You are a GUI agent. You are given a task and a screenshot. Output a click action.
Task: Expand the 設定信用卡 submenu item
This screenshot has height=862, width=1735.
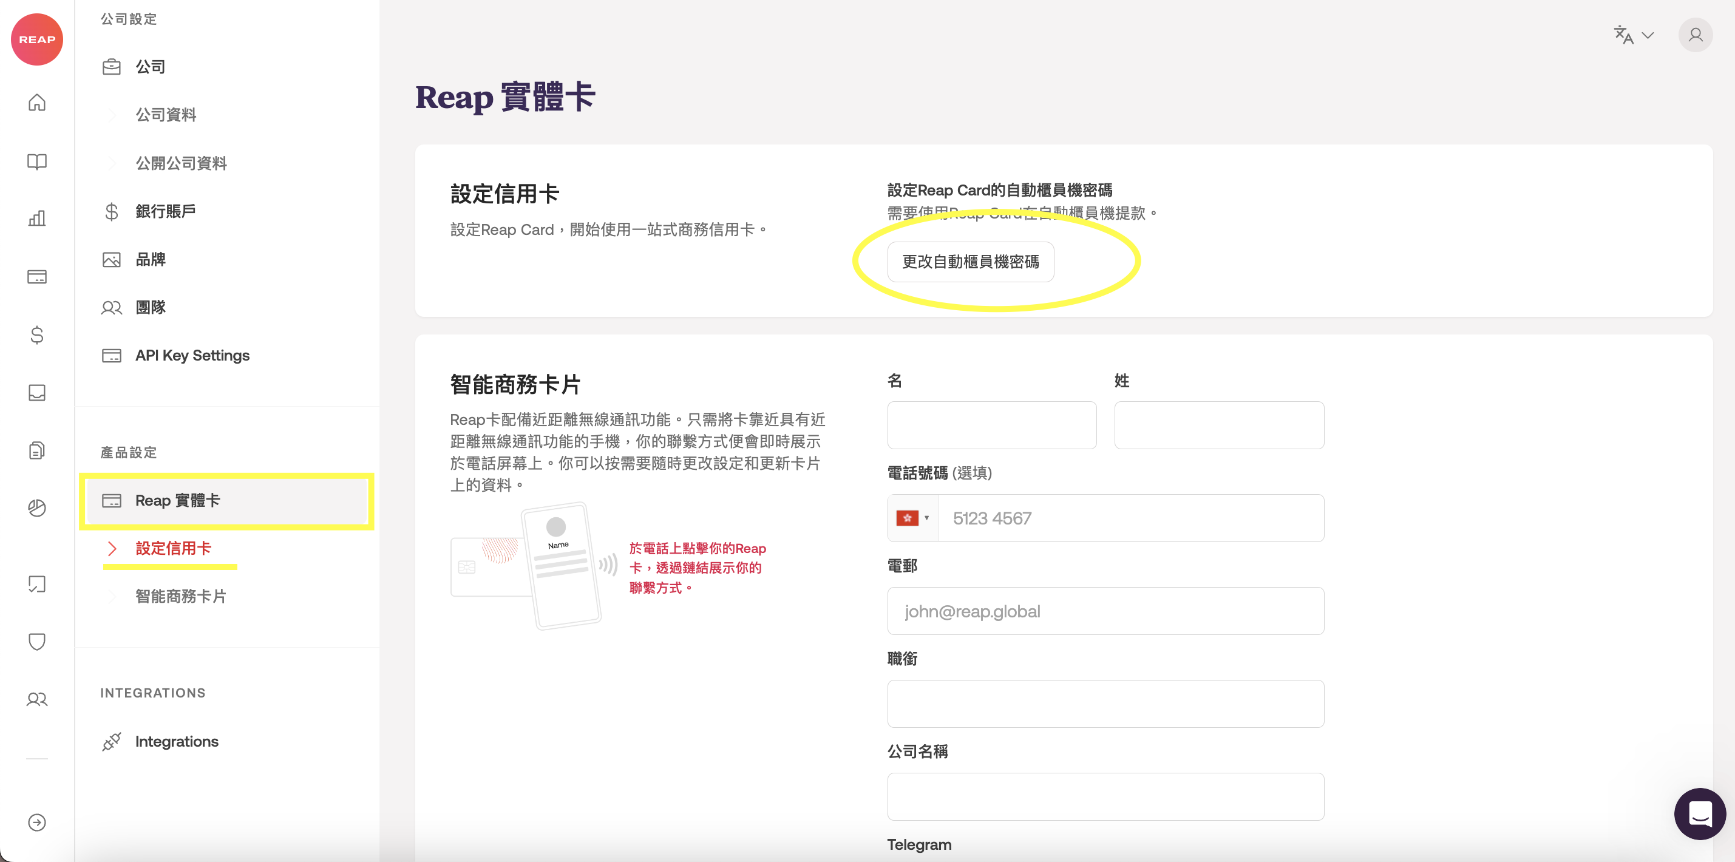click(x=173, y=548)
